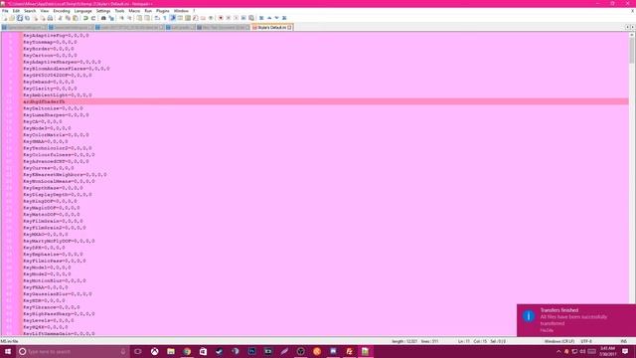636x358 pixels.
Task: Click the scrollbar up arrow
Action: click(x=632, y=35)
